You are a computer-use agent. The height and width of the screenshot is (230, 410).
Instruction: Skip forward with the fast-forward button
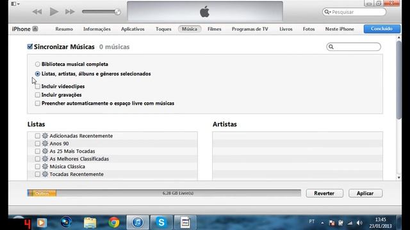click(70, 11)
